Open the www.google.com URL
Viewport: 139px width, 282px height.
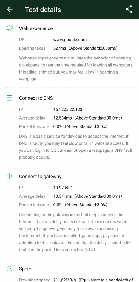(x=70, y=40)
